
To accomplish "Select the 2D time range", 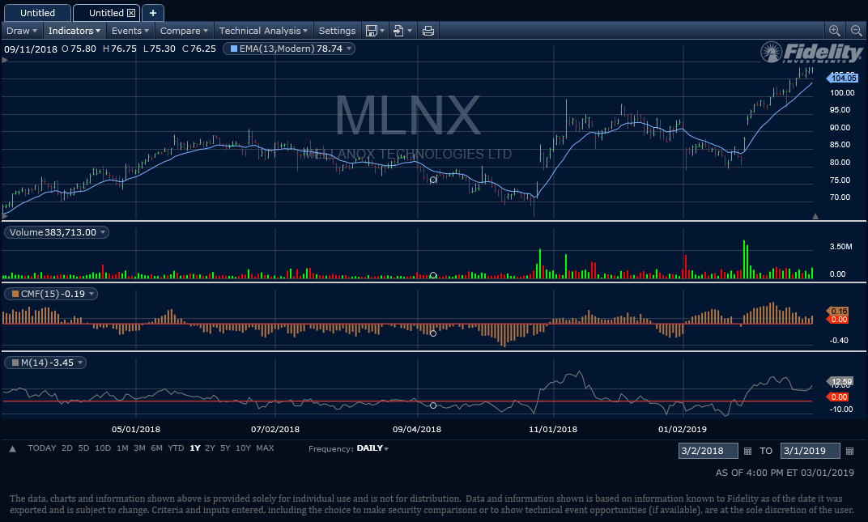I will tap(67, 448).
